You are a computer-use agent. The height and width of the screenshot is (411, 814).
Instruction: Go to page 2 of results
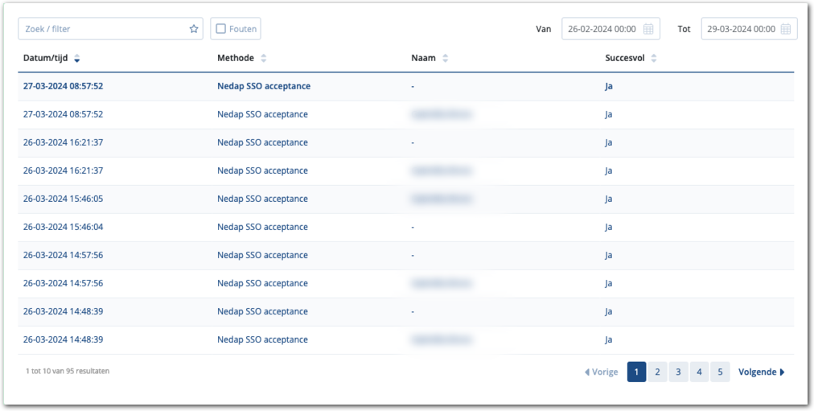coord(657,372)
